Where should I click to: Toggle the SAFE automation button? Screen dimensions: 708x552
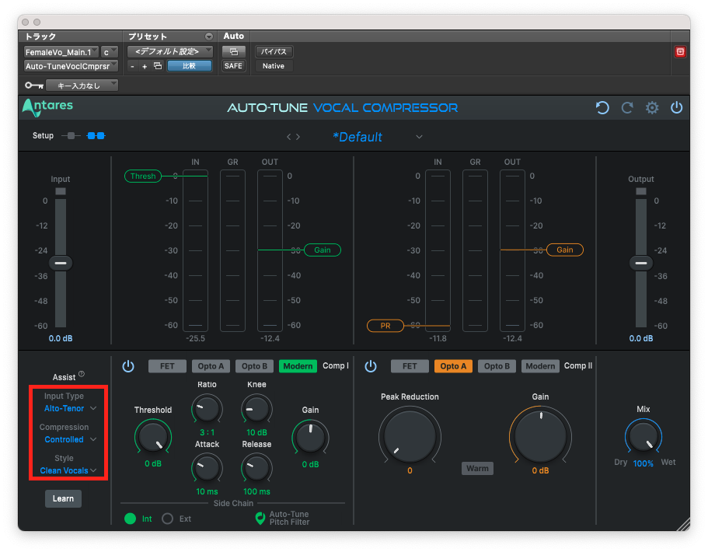(x=233, y=66)
